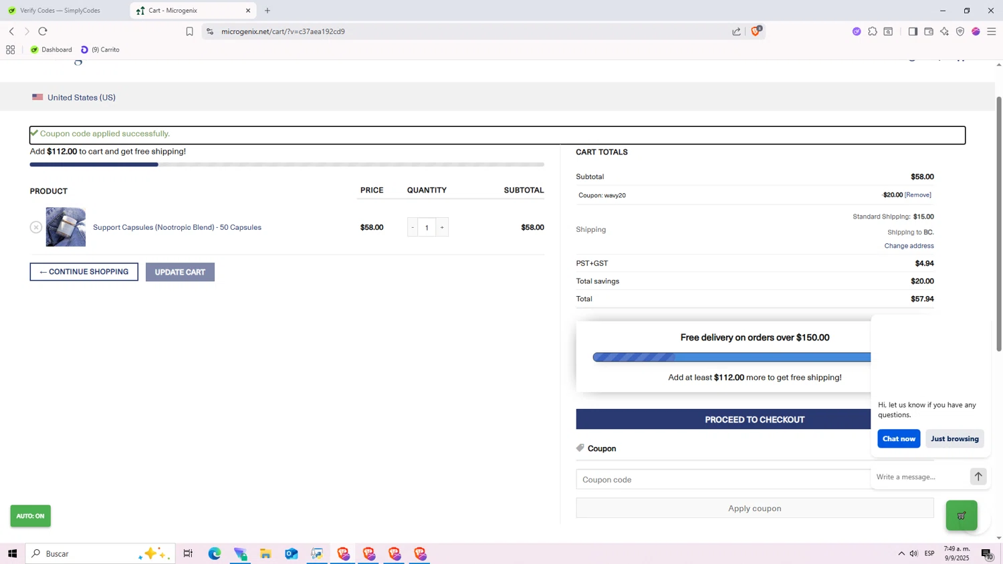
Task: Open browser hamburger menu
Action: tap(992, 31)
